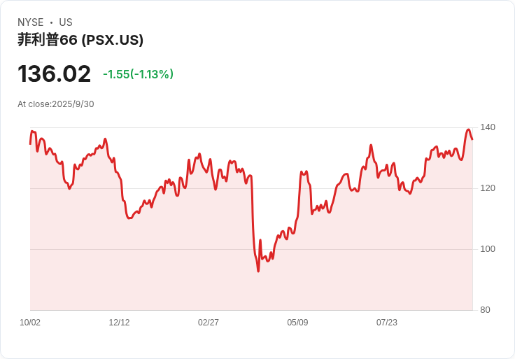The height and width of the screenshot is (359, 515).
Task: Click the lowest dip on the chart line
Action: click(258, 271)
